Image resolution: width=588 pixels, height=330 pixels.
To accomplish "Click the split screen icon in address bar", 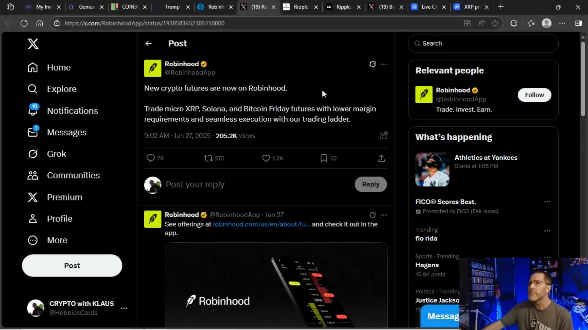I will [467, 23].
